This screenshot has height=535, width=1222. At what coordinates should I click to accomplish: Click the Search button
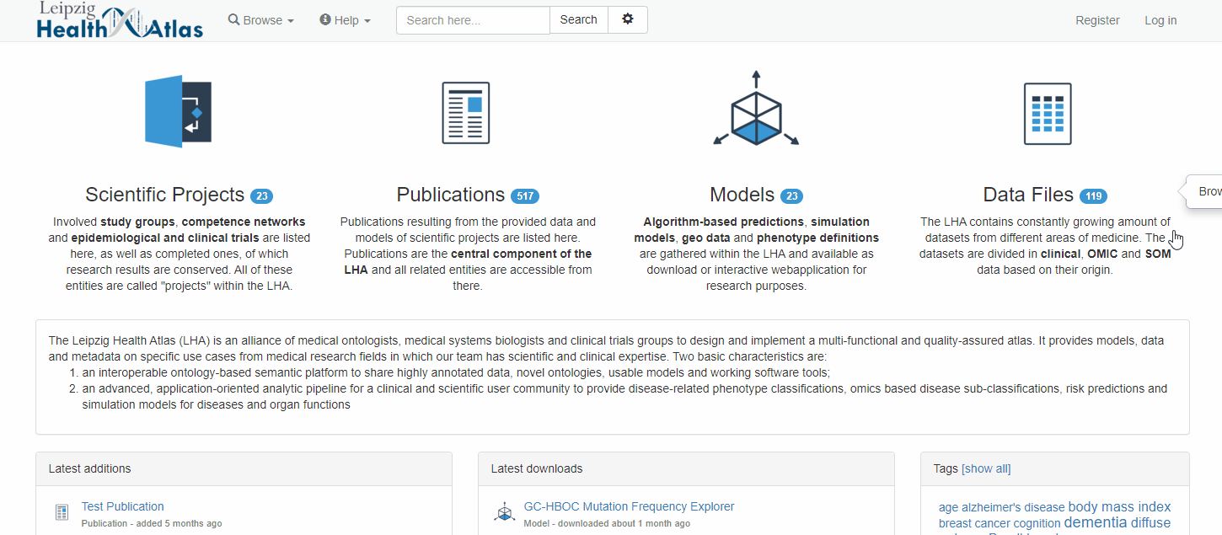[x=578, y=19]
